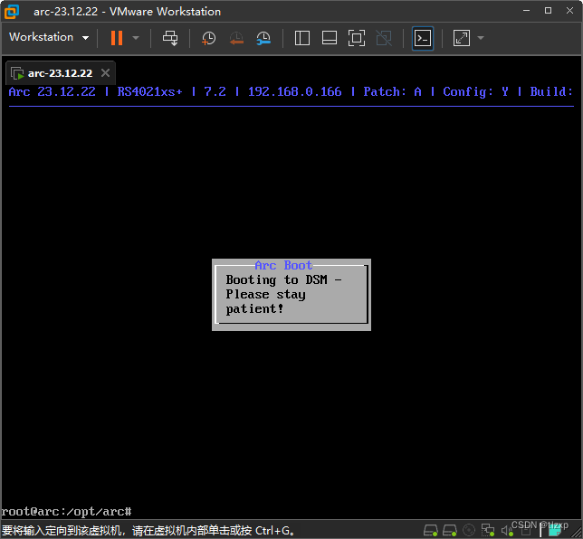This screenshot has width=583, height=539.
Task: Take a snapshot of this virtual machine
Action: 208,38
